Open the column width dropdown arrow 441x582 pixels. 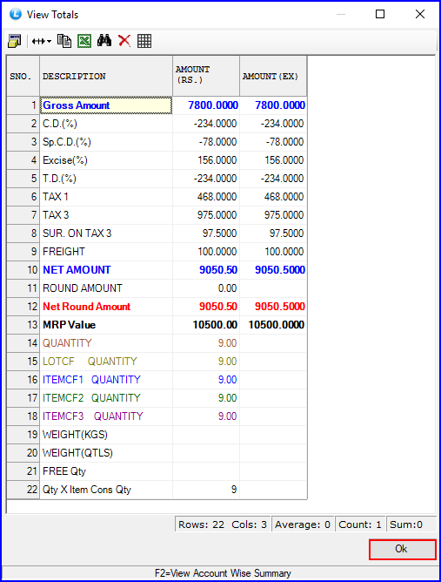coord(49,42)
